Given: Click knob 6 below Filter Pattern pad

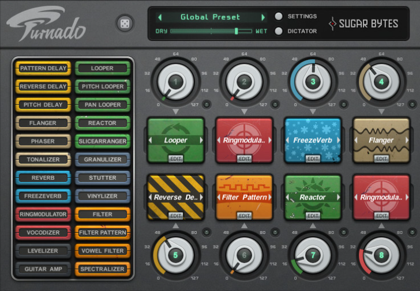Looking at the screenshot, I should 244,255.
